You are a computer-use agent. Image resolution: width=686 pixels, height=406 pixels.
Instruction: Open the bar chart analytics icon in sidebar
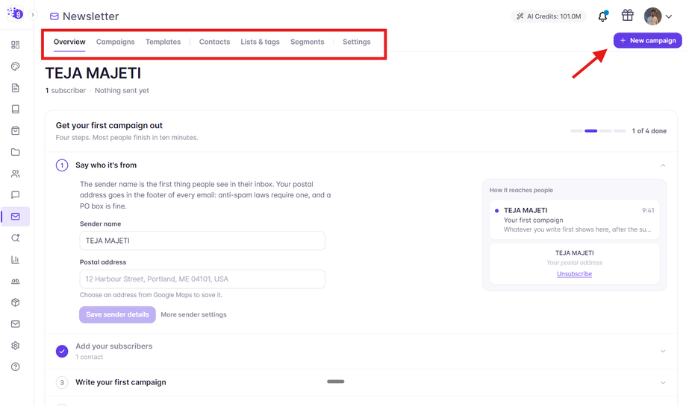(x=16, y=259)
